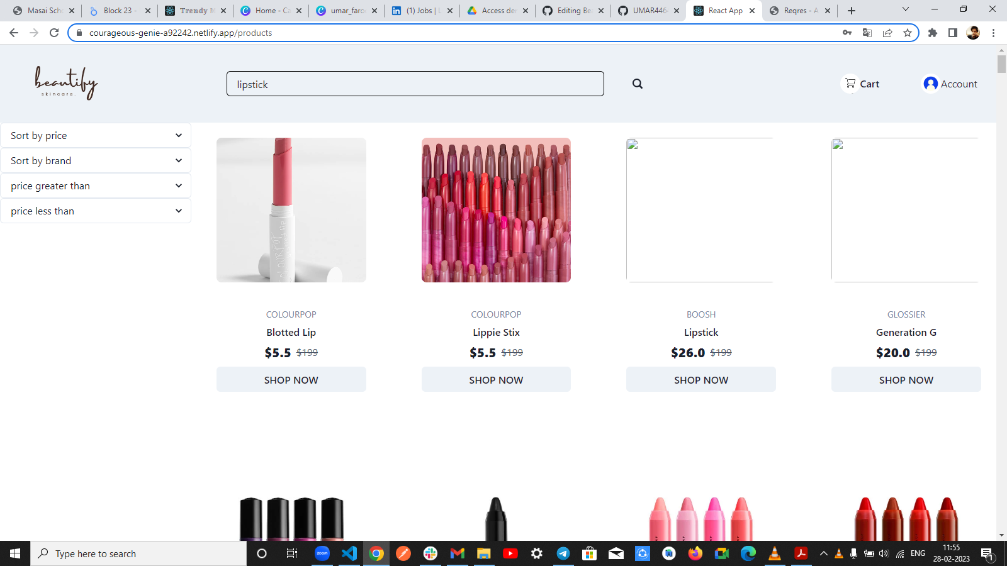This screenshot has height=566, width=1007.
Task: Click the GLOSSIER brand label
Action: (906, 314)
